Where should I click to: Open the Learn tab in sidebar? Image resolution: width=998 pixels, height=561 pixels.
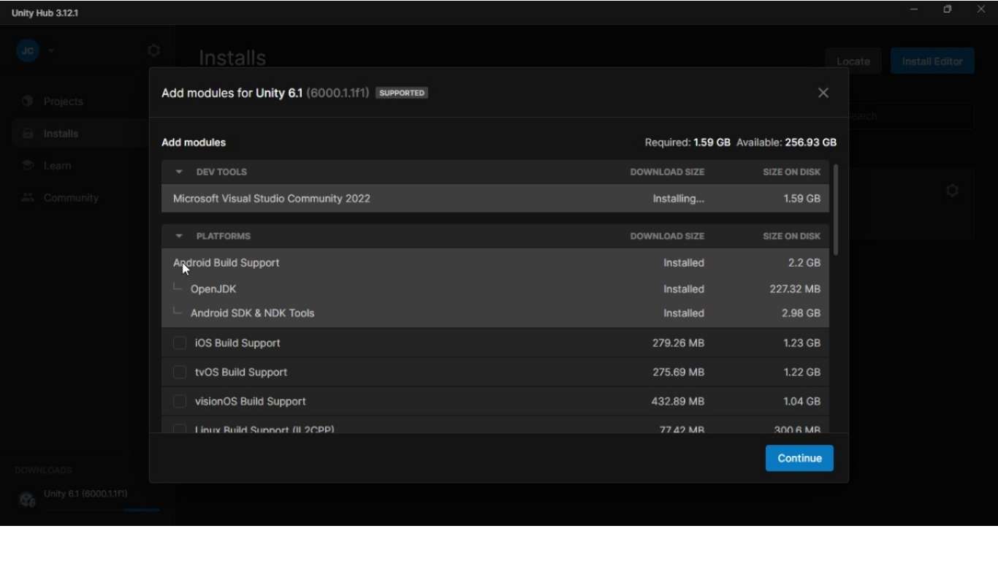click(x=80, y=166)
